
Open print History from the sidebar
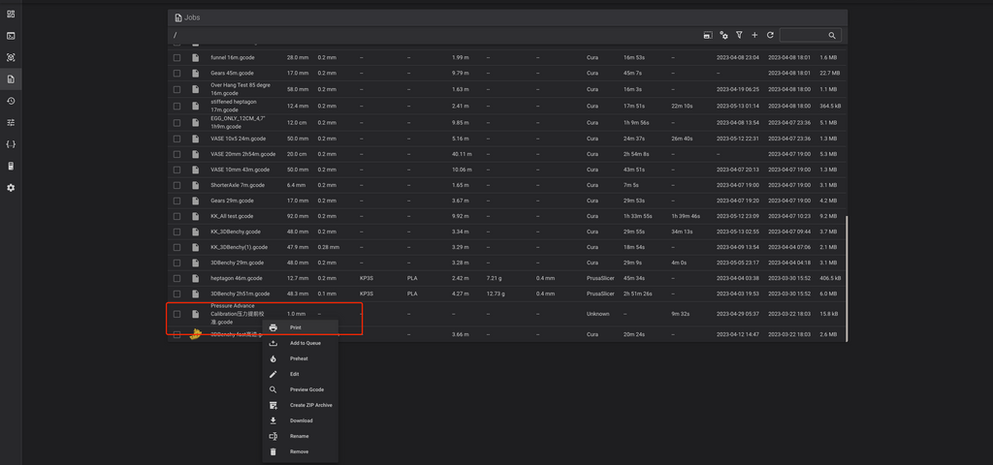[10, 101]
